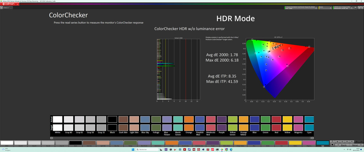
Task: Click the Yellow target patch
Action: point(287,128)
